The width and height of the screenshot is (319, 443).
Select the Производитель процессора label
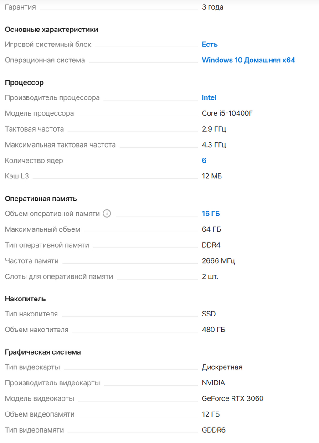pos(52,97)
